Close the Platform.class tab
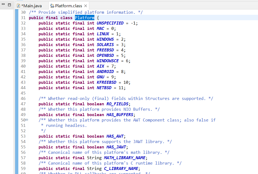The image size is (258, 174). (x=85, y=5)
